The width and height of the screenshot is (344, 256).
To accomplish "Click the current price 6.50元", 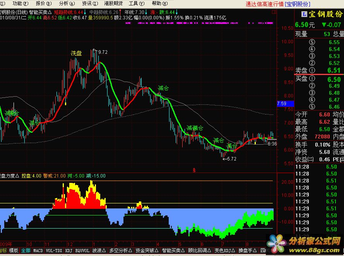I will [x=305, y=25].
